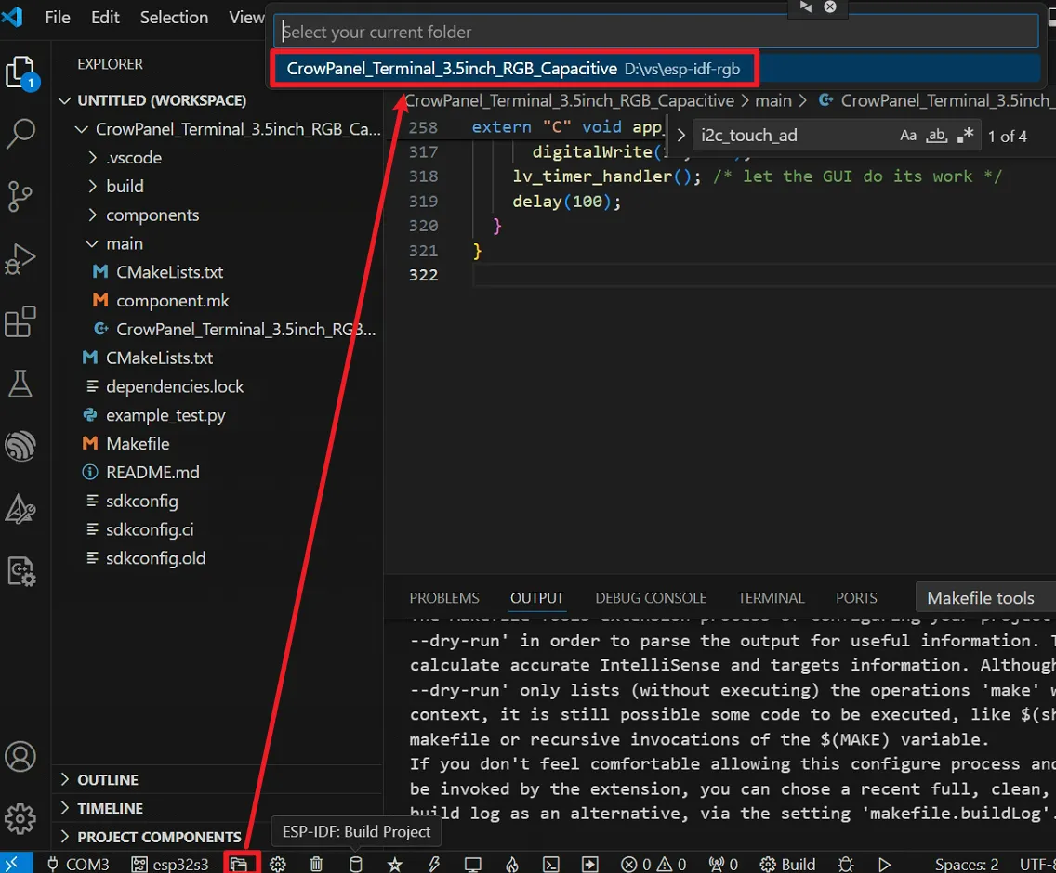1056x873 pixels.
Task: Click the run play icon in status bar
Action: tap(884, 864)
